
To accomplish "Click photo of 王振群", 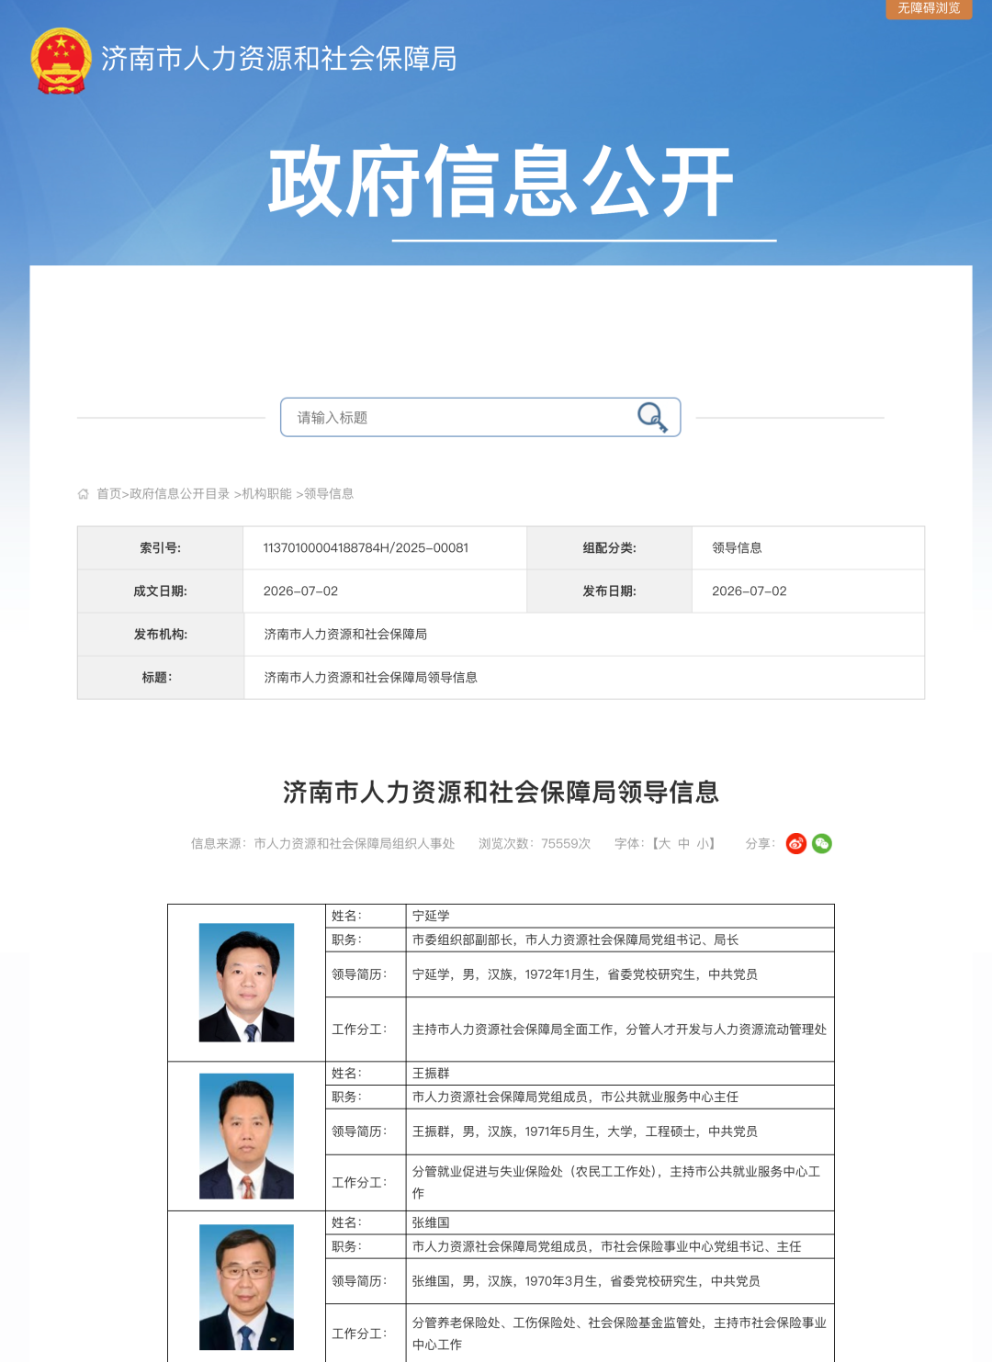I will click(x=246, y=1136).
